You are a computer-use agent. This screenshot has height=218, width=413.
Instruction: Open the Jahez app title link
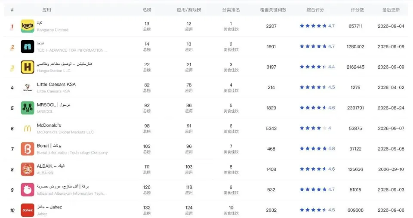[x=49, y=207]
